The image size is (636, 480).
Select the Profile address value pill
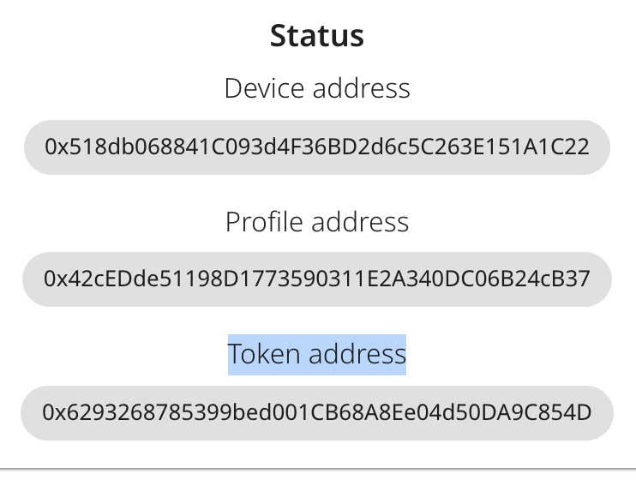pos(317,279)
